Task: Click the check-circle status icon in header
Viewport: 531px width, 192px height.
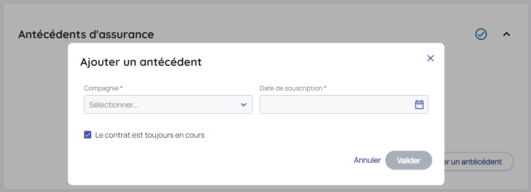Action: coord(481,34)
